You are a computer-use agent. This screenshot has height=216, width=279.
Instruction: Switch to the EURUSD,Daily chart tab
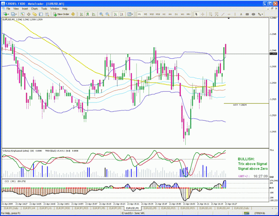click(x=242, y=208)
